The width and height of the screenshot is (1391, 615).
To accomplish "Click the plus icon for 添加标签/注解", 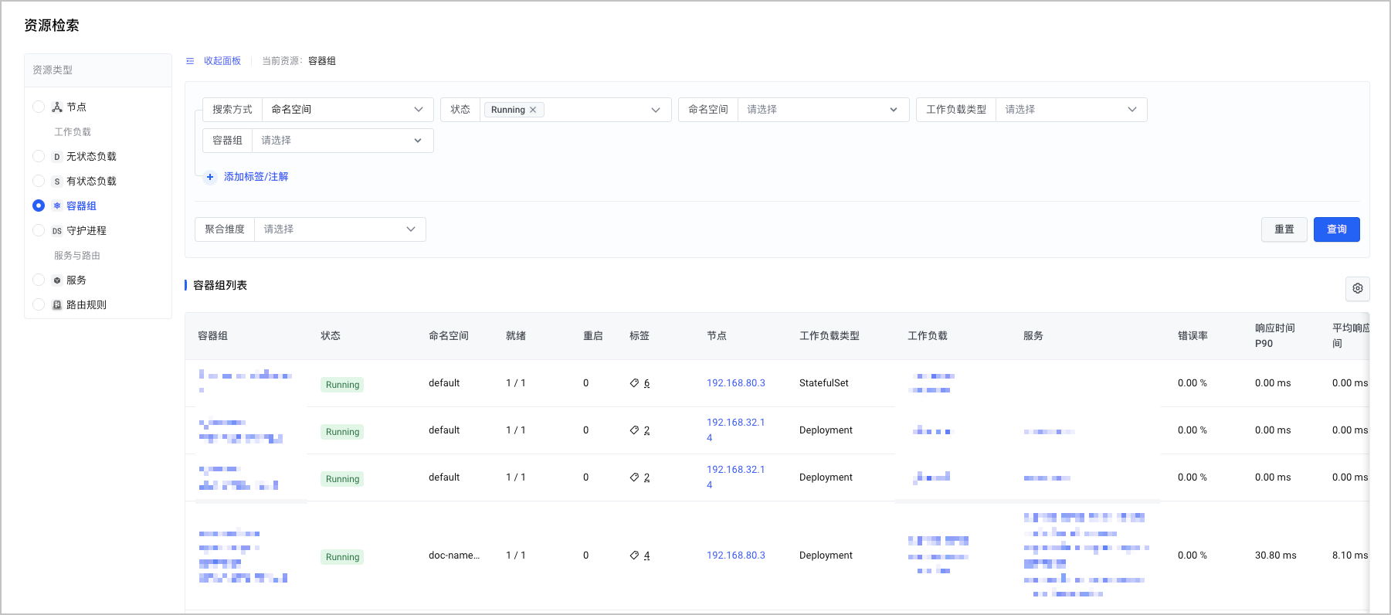I will point(210,177).
